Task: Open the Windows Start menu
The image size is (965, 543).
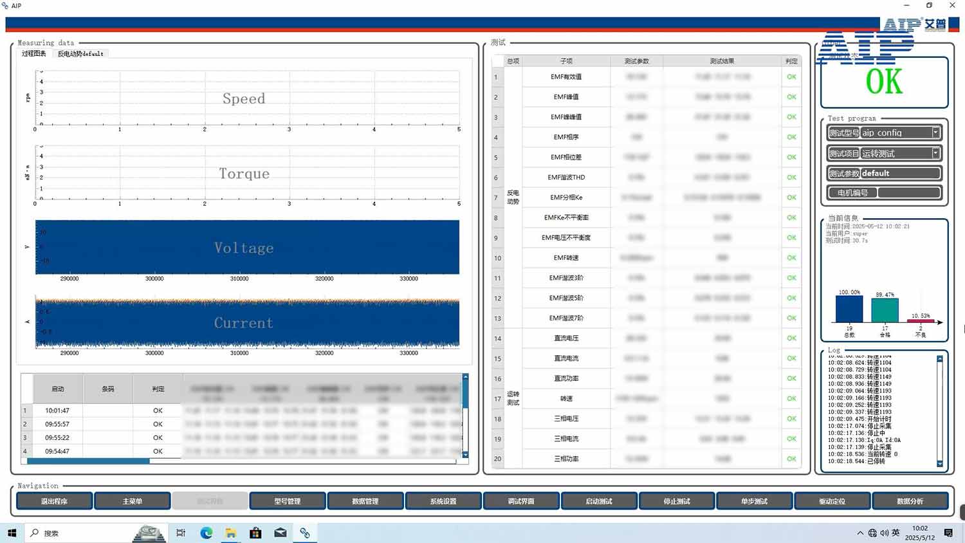Action: (x=12, y=533)
